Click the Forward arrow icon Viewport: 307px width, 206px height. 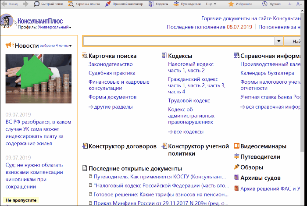point(25,4)
